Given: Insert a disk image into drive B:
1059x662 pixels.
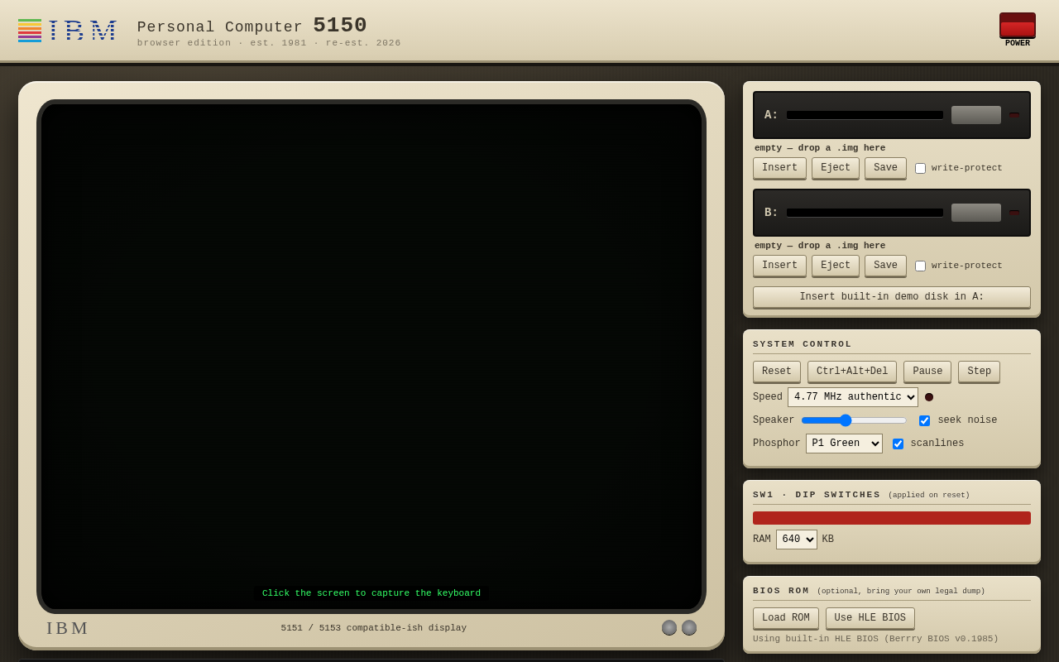Looking at the screenshot, I should tap(779, 266).
